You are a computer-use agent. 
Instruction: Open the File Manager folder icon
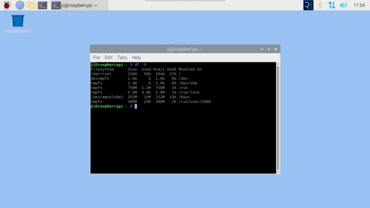(x=31, y=5)
